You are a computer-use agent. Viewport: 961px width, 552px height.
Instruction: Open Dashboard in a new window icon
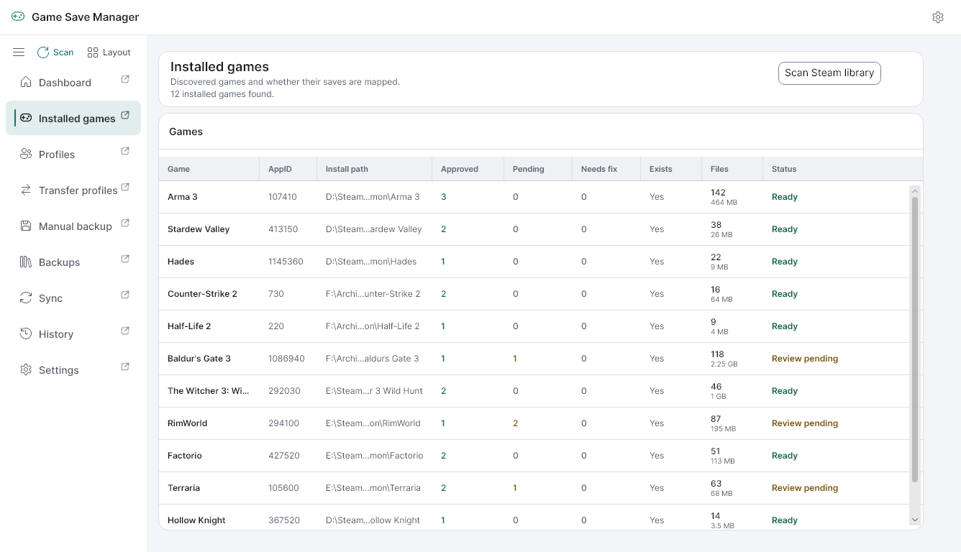click(x=125, y=79)
